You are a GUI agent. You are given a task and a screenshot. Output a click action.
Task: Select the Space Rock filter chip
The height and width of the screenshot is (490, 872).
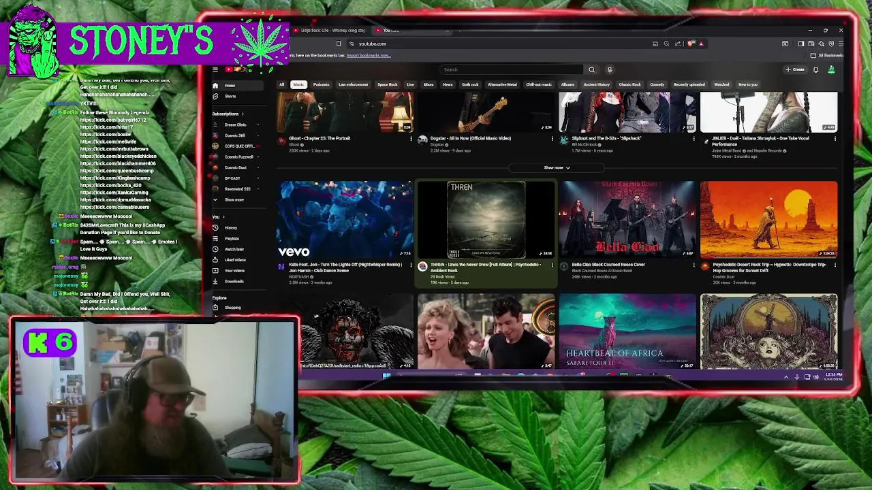point(388,84)
